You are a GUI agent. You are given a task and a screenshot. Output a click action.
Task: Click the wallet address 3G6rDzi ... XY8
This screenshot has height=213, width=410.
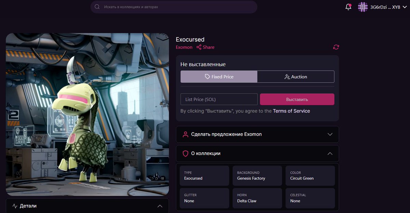[385, 7]
